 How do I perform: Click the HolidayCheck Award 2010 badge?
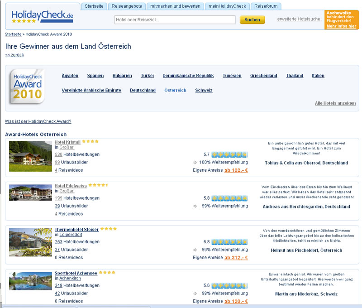coord(27,87)
